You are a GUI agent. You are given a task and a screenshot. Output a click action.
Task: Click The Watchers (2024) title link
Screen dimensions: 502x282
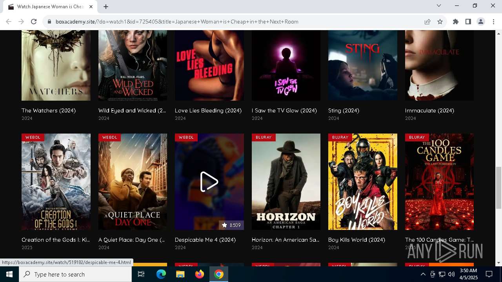tap(49, 110)
